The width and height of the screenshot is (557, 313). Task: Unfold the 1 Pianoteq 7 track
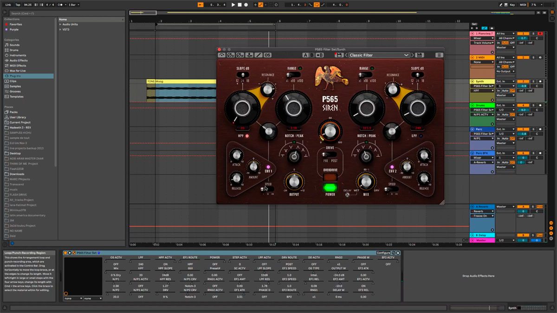[x=473, y=34]
